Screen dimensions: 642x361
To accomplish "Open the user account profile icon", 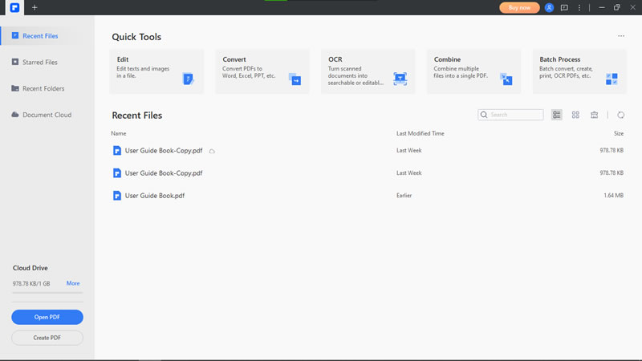I will click(x=549, y=7).
